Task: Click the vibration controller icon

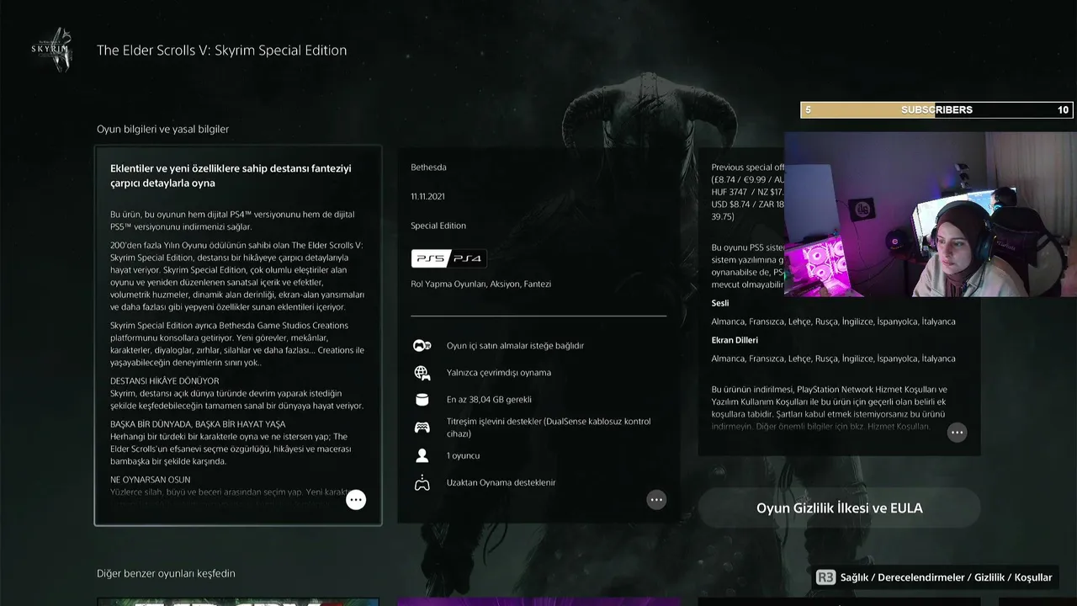Action: (422, 428)
